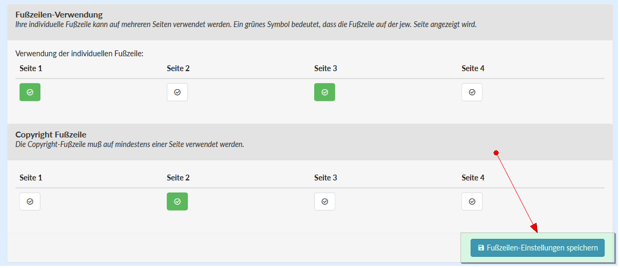Click Fußzeilen-Einstellungen speichern button
The width and height of the screenshot is (620, 268).
point(537,248)
